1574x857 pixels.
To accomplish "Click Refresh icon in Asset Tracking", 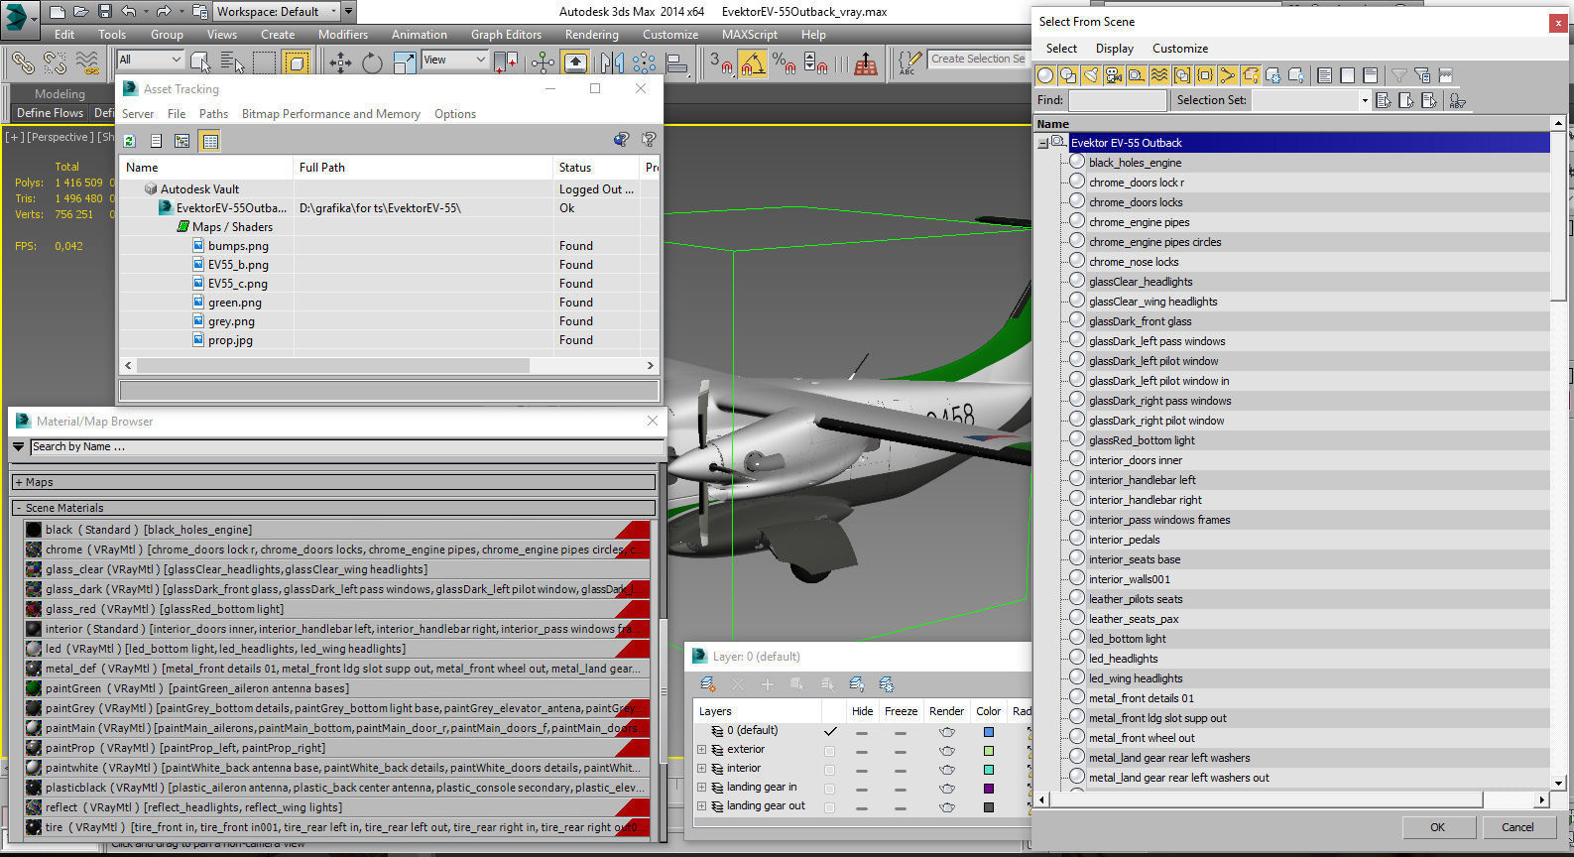I will [x=129, y=141].
